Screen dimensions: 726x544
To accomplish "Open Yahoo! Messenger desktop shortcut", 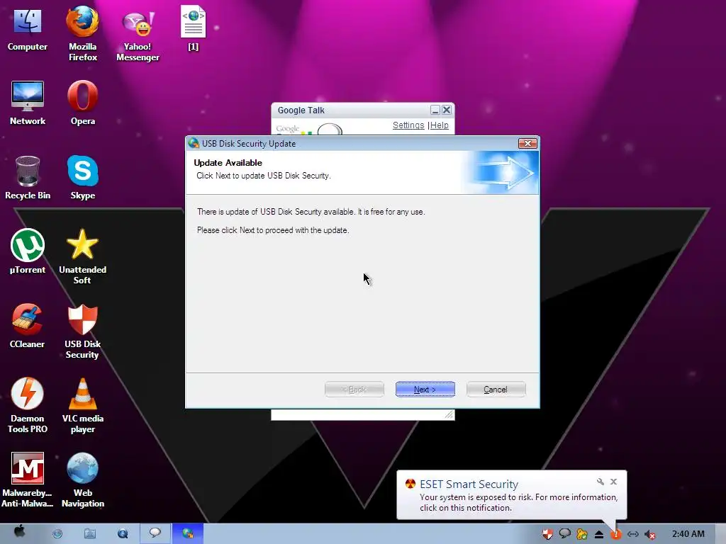I will 138,35.
